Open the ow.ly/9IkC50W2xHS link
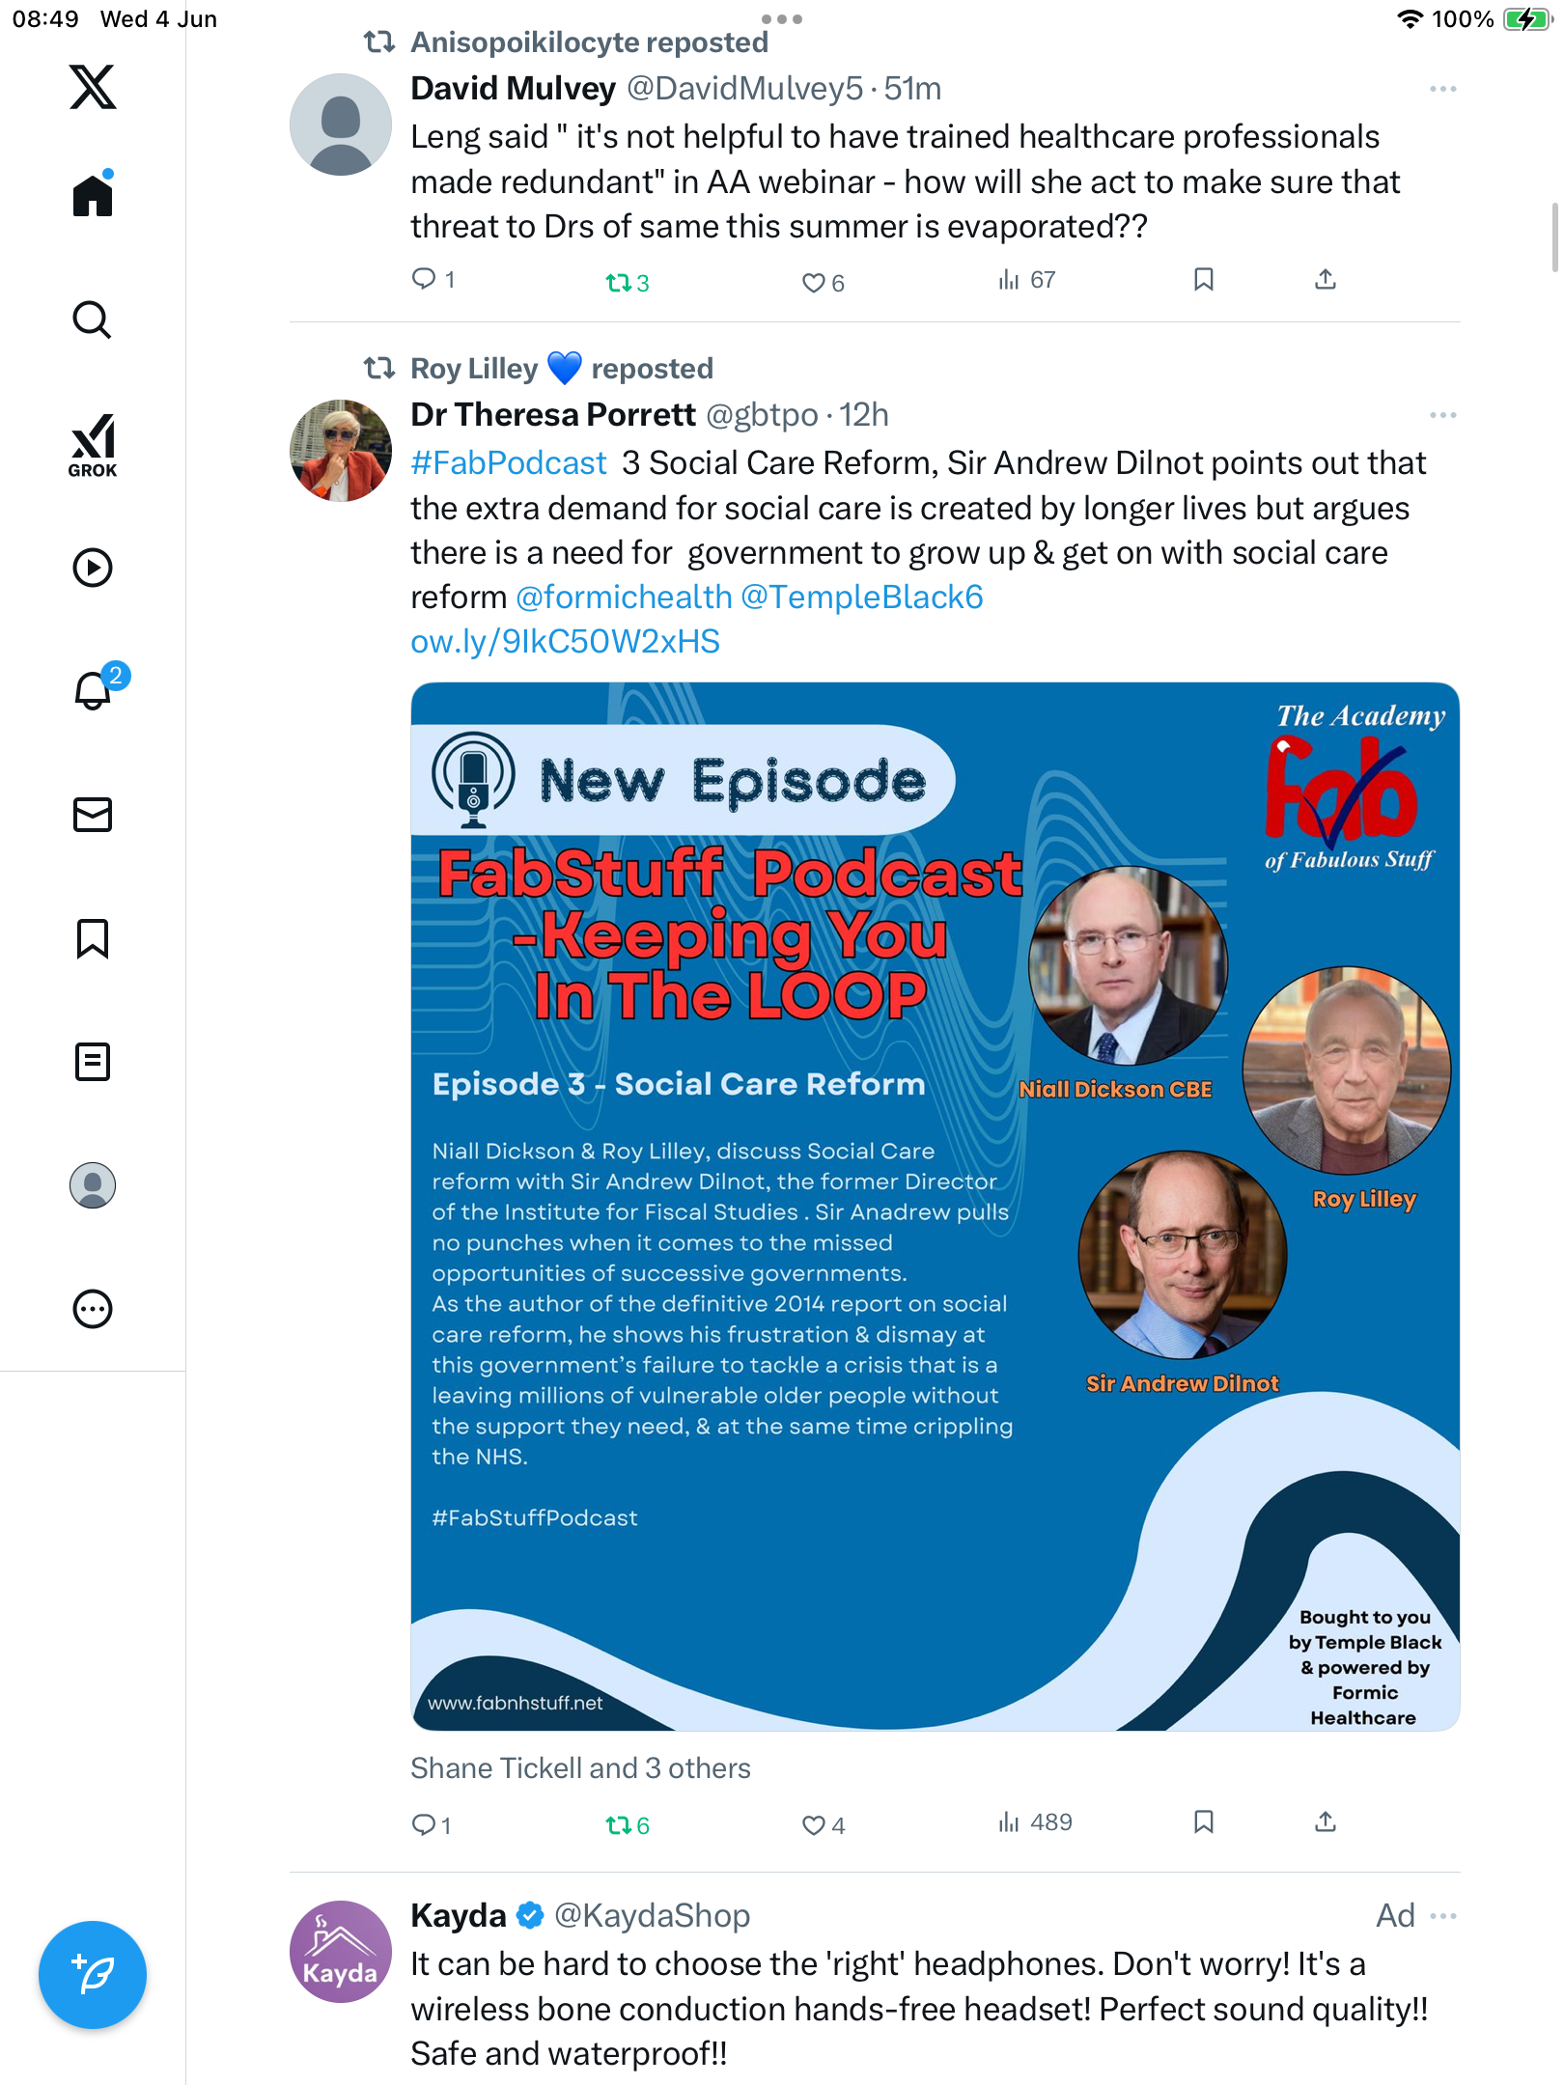This screenshot has width=1564, height=2085. (565, 642)
